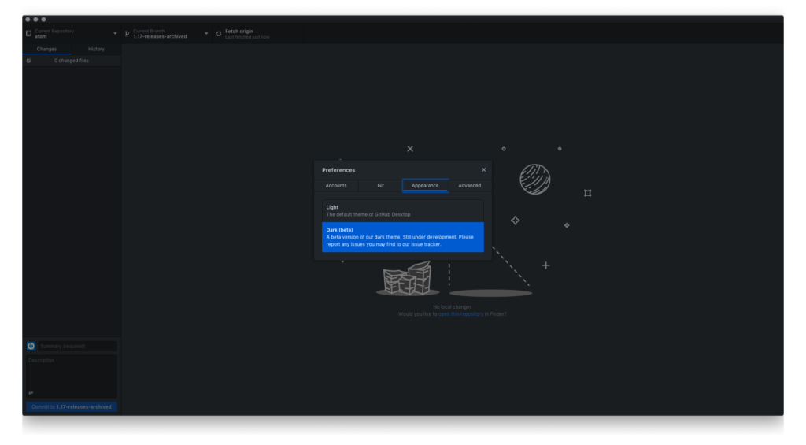Select the Appearance tab

425,186
